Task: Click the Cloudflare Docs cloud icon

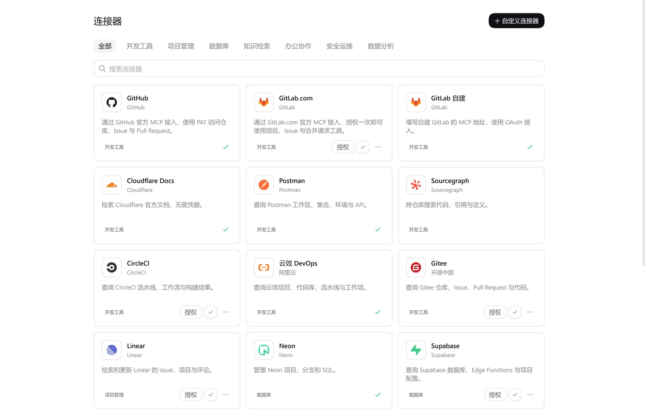Action: (111, 185)
